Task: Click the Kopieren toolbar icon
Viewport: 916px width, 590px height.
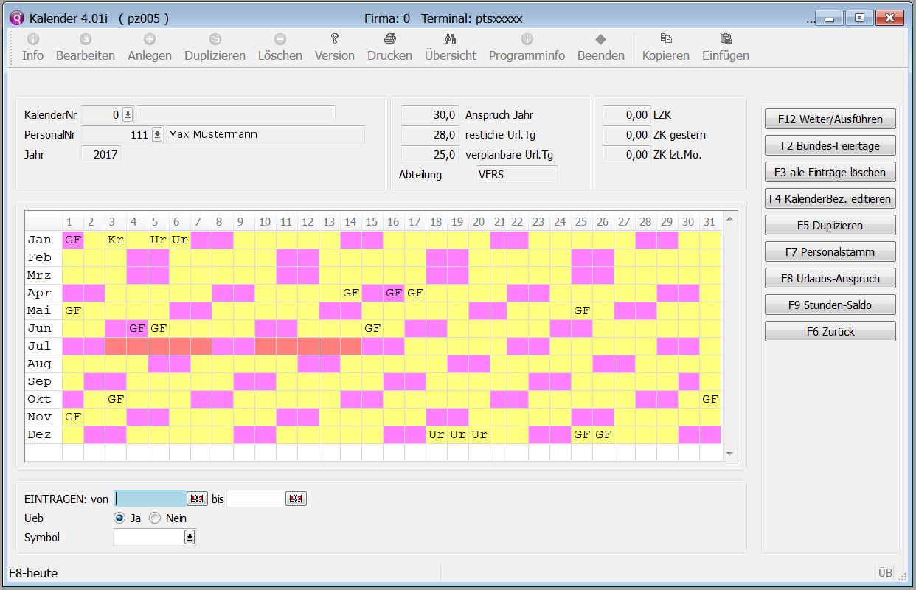Action: (x=665, y=39)
